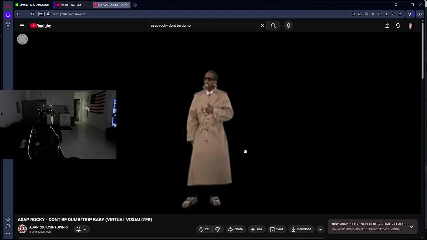Switch to Stream - Kick Dashboard tab
The height and width of the screenshot is (240, 427).
32,5
